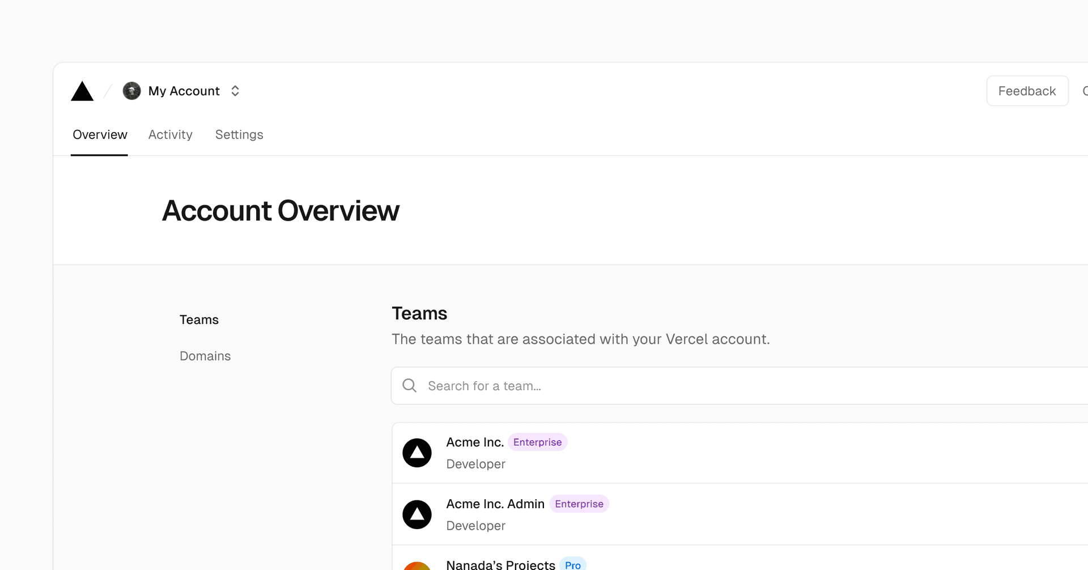Click the Enterprise badge beside Acme Inc. Admin
1088x570 pixels.
(x=579, y=504)
